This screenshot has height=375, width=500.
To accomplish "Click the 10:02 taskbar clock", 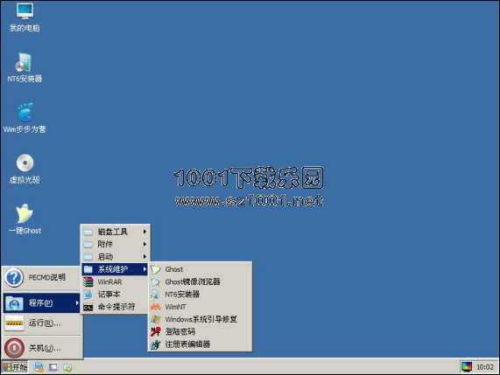I will (x=485, y=367).
